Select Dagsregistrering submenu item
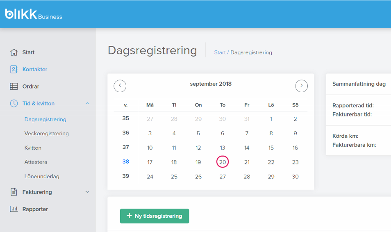391x232 pixels. tap(45, 119)
